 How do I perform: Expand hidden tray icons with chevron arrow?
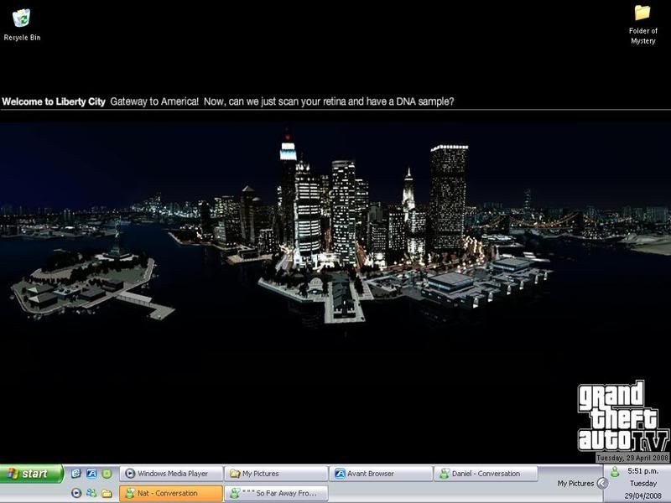click(602, 484)
